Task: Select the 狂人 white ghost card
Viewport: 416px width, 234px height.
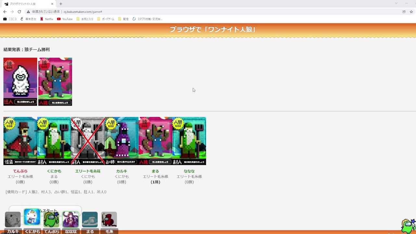Action: tap(20, 82)
